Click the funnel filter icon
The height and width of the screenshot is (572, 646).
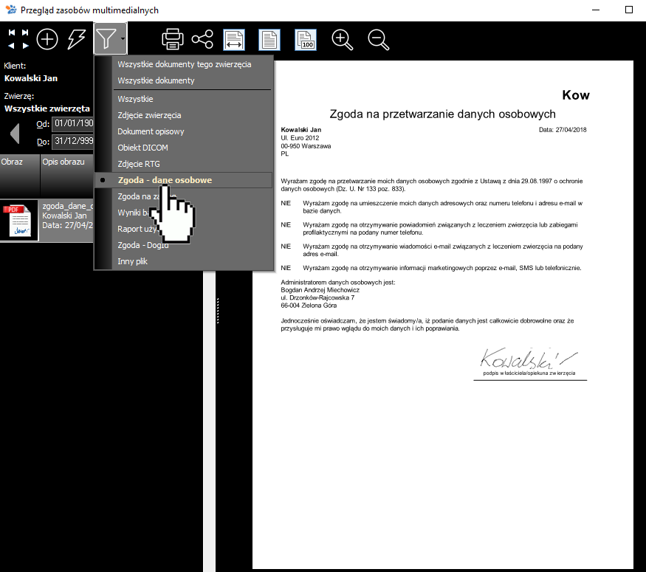106,38
